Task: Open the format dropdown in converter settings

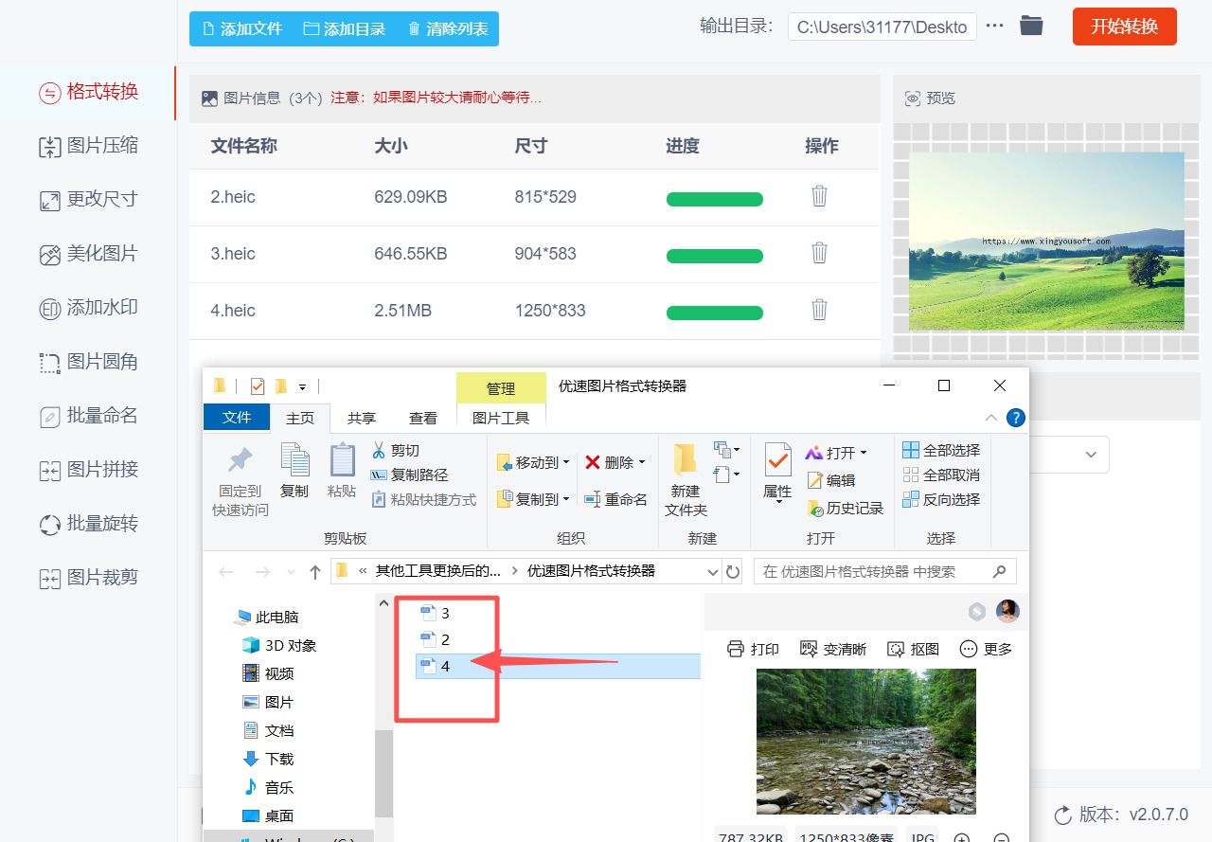Action: click(1091, 455)
